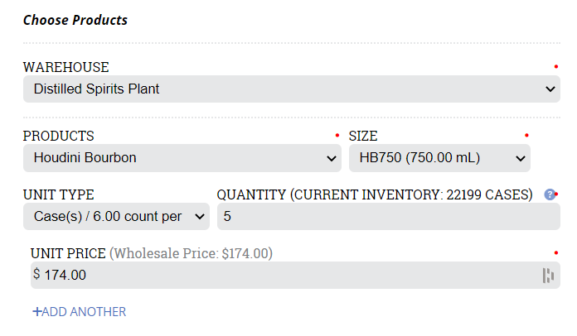Image resolution: width=577 pixels, height=336 pixels.
Task: Click the chevron arrow of Unit Type dropdown
Action: click(200, 217)
